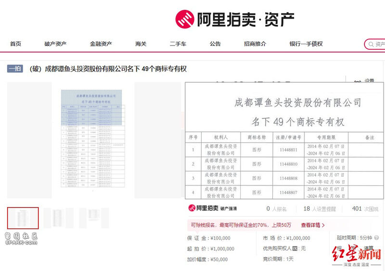Click the document heading 成都谭鱼头投资股份有限公司
This screenshot has width=385, height=271.
click(x=297, y=102)
